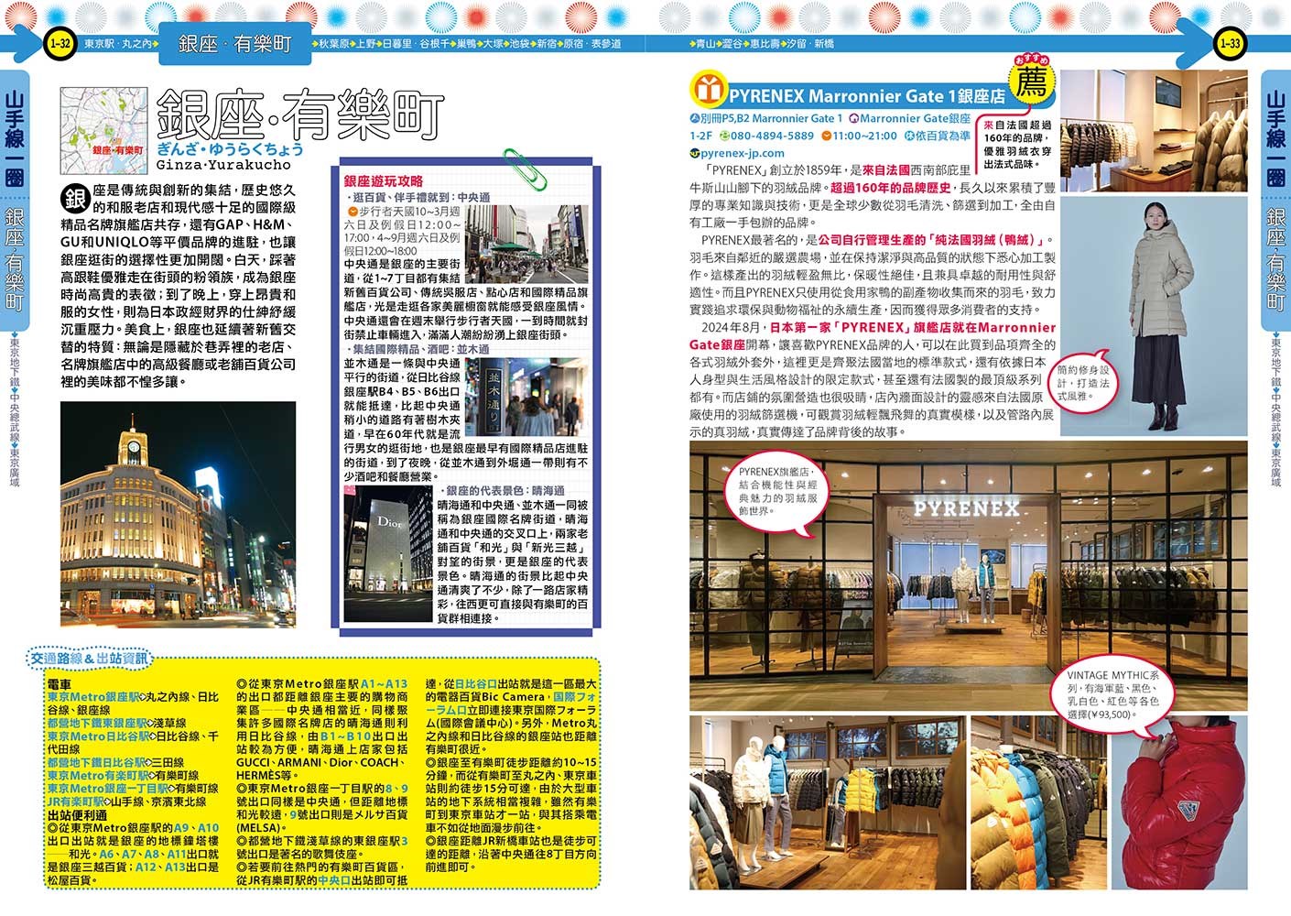Click the orange clock icon before 11:00~21:00
1291x916 pixels.
tap(826, 136)
